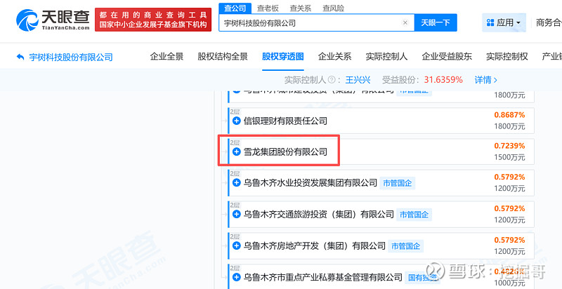Select the 0.7239% share of 雪龙集团
Screen dimensions: 562x289
click(509, 146)
